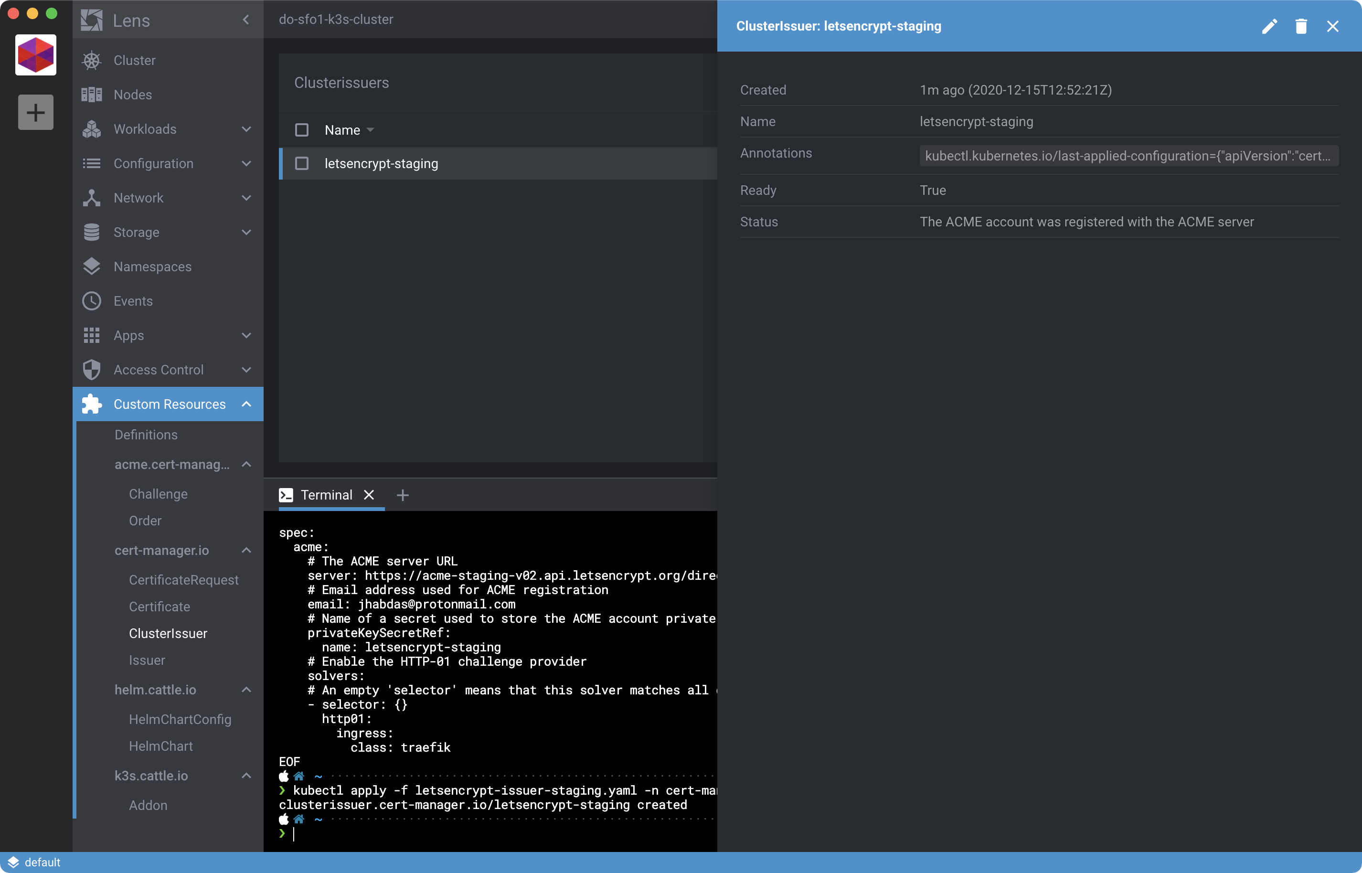Click the Access Control shield icon

point(92,370)
